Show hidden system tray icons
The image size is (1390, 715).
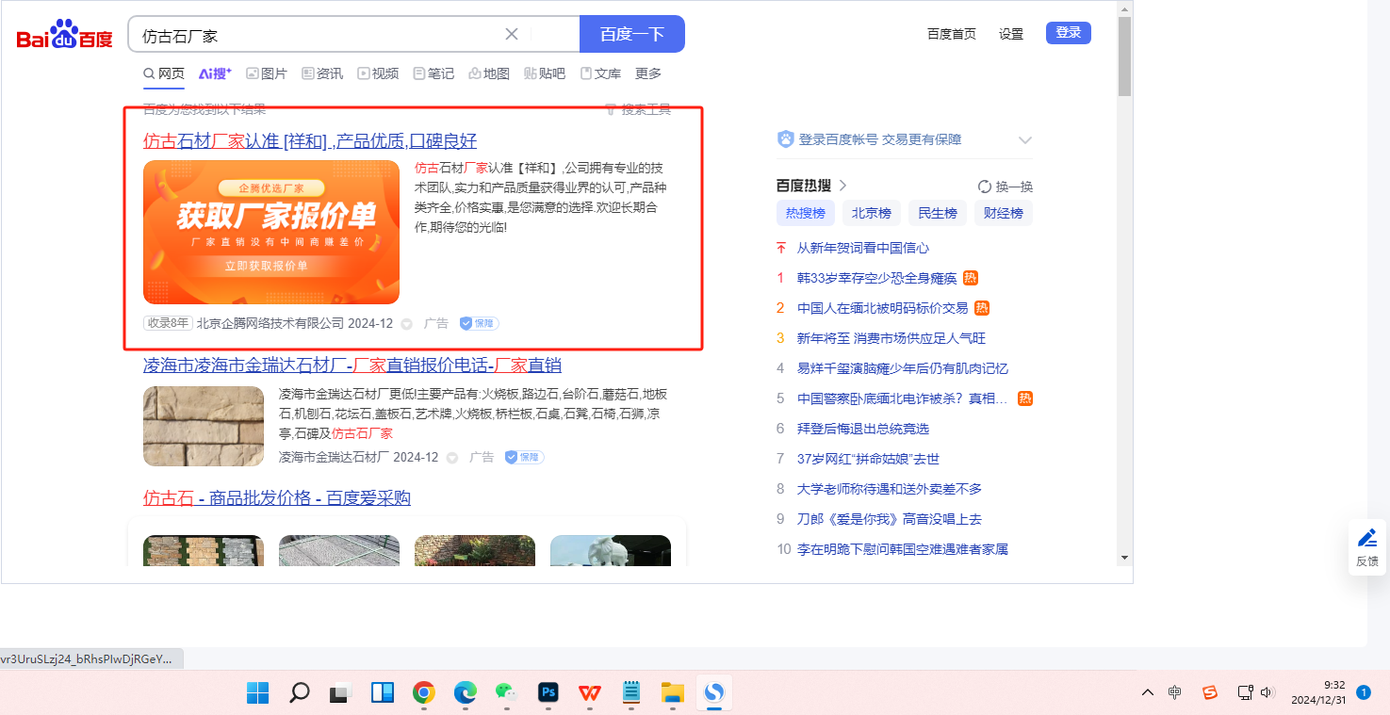1147,692
